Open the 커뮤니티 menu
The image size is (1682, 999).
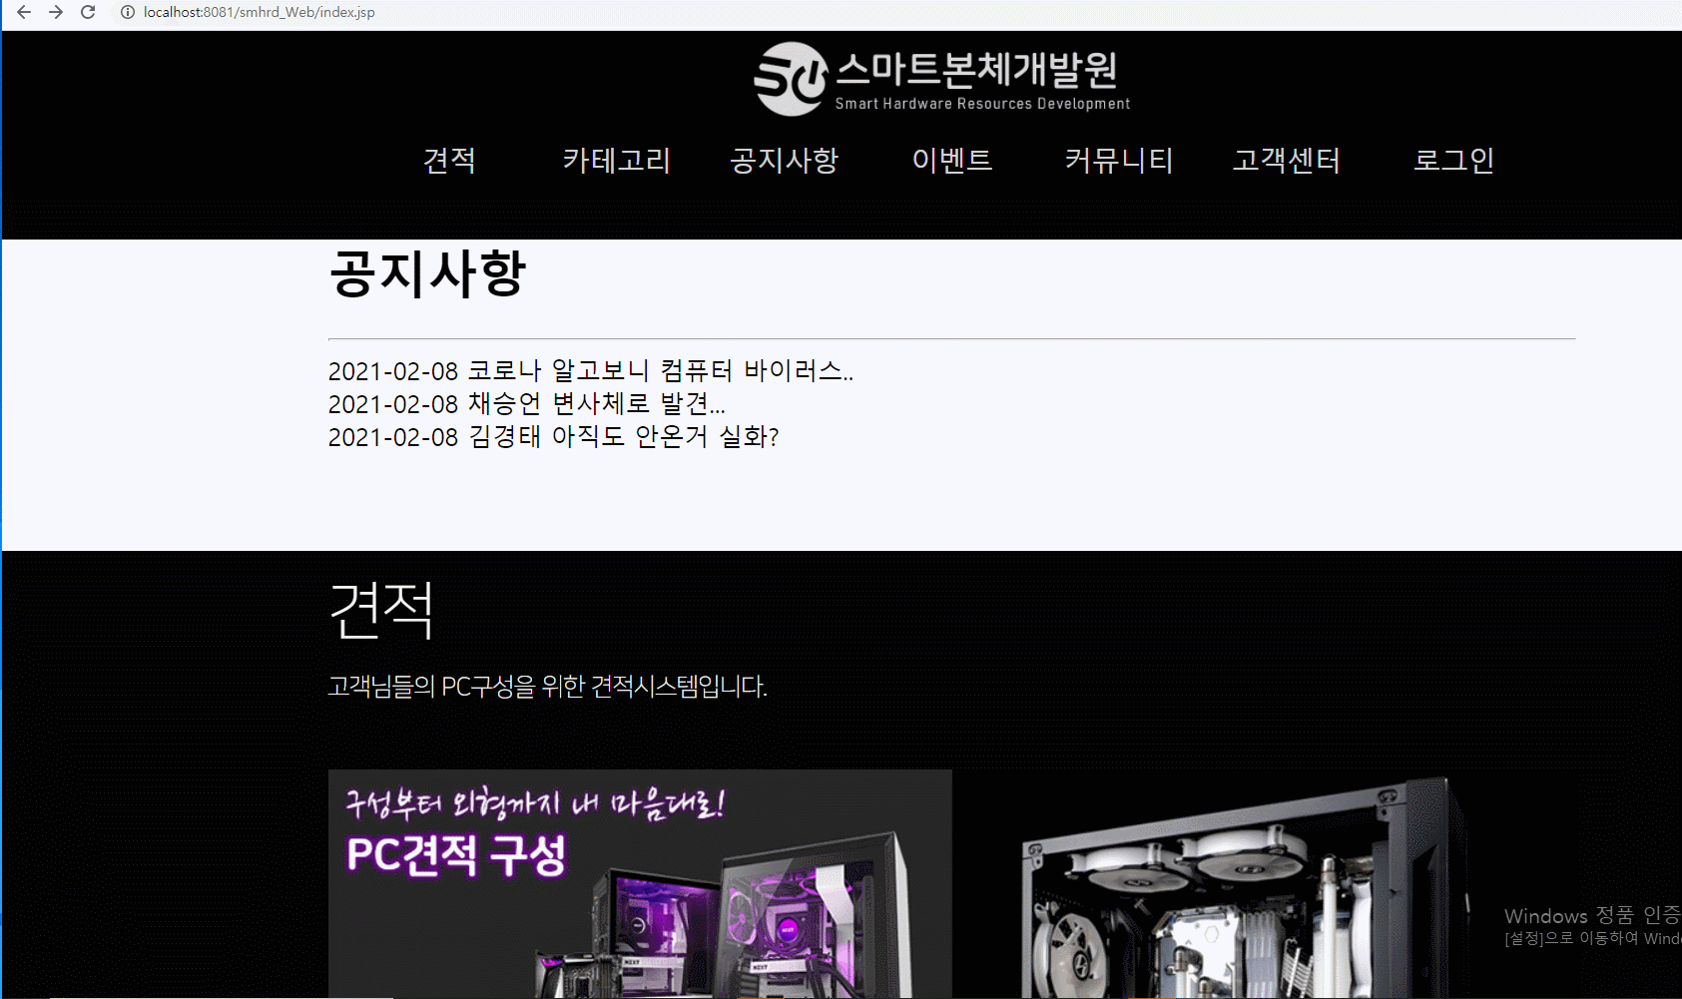1118,160
